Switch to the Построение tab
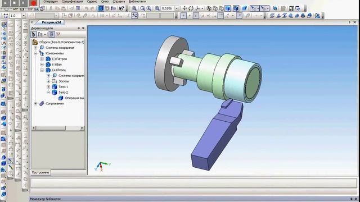360x202 pixels. click(40, 172)
